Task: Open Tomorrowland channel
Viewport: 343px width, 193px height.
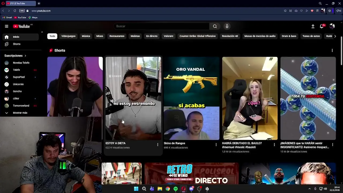Action: [x=20, y=106]
